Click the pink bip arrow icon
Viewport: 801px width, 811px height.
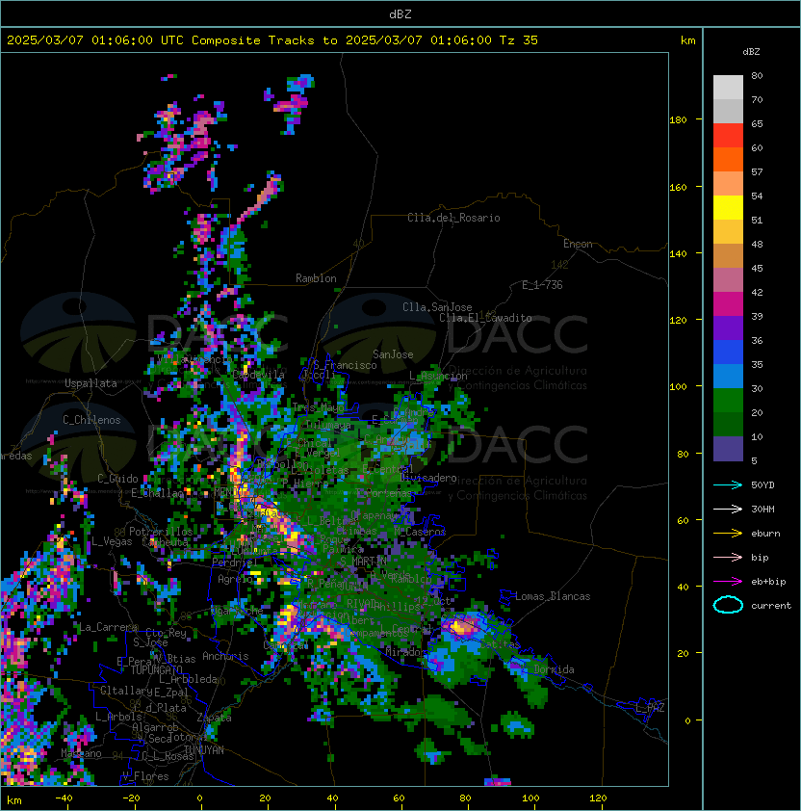click(x=728, y=557)
